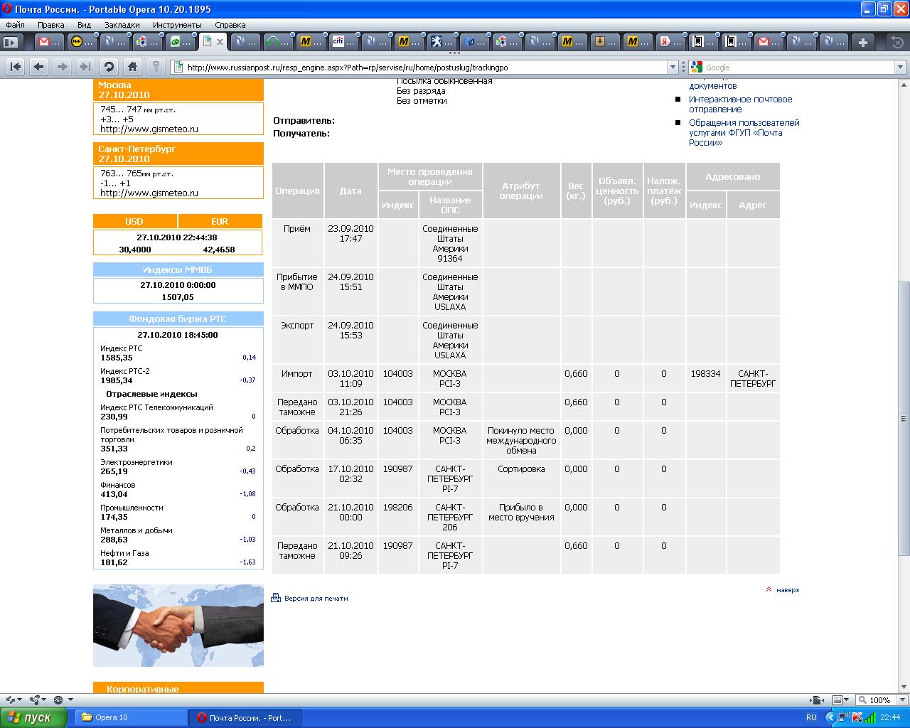Select the Сортировка attribute cell

[x=521, y=478]
